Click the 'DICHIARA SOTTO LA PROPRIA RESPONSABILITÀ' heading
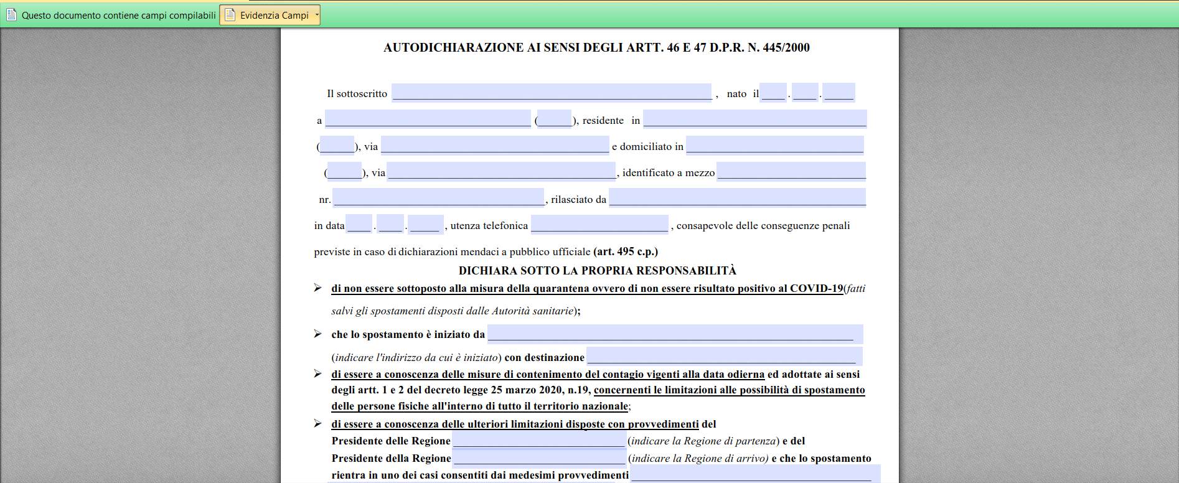 (598, 270)
